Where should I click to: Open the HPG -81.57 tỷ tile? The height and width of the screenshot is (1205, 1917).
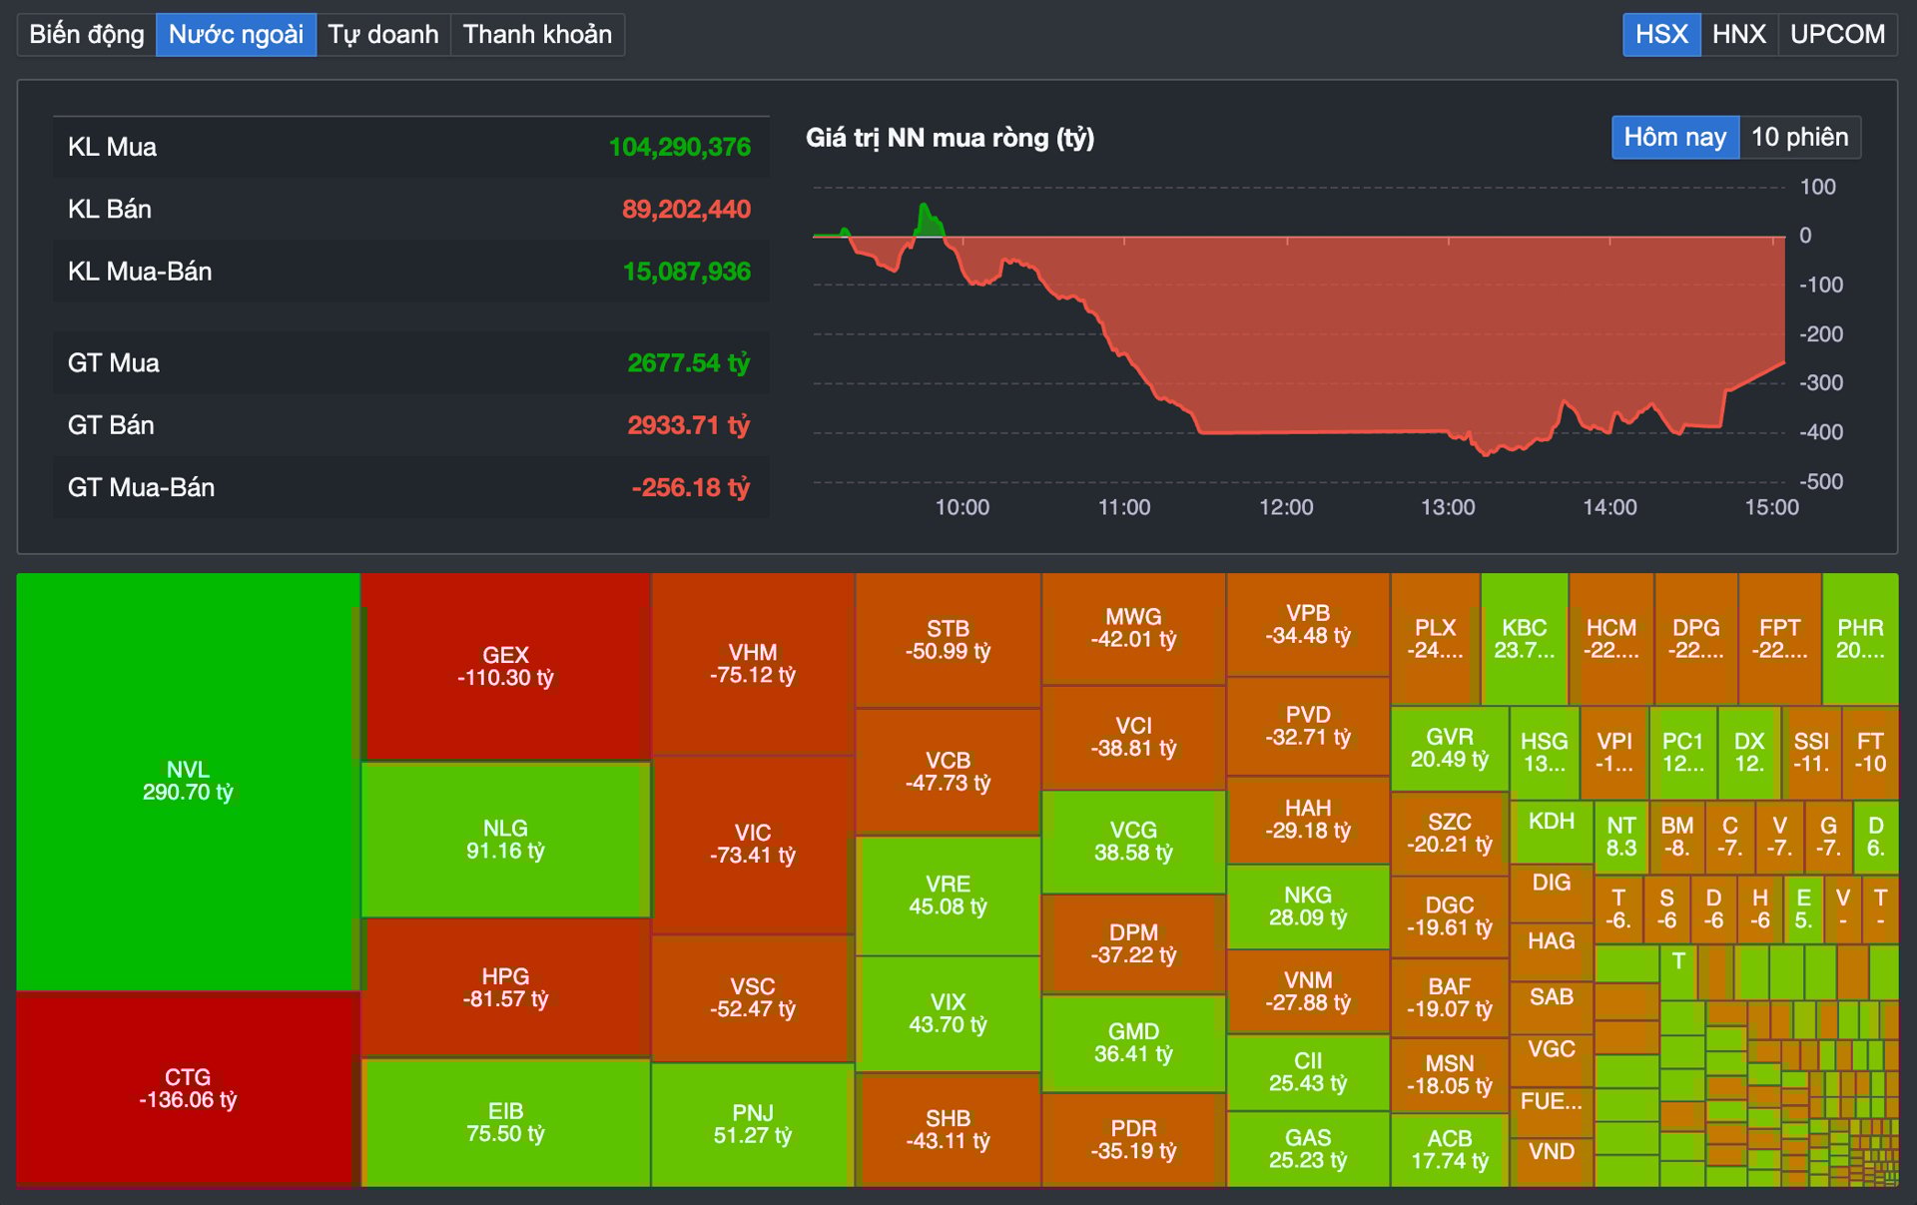(505, 987)
